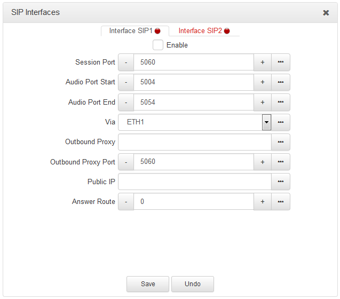The height and width of the screenshot is (299, 340).
Task: Open the ellipsis menu for the Via field
Action: click(x=280, y=122)
